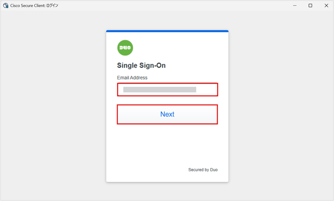
Task: Click the window title Cisco Secure Client
Action: point(28,6)
